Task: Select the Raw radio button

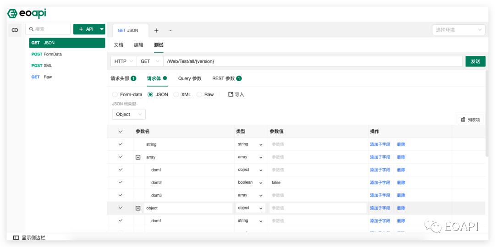Action: point(199,94)
